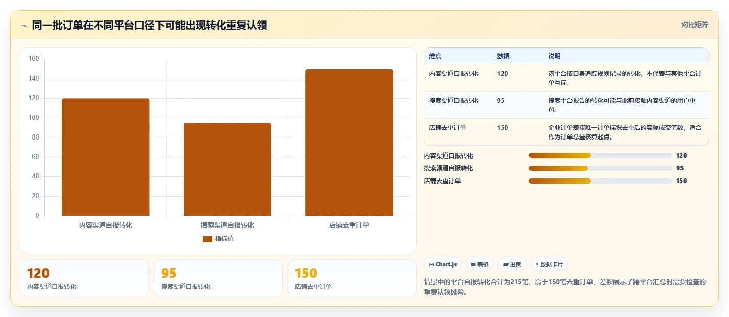729x317 pixels.
Task: Click the 内容渠道自报转化 progress bar
Action: tap(600, 155)
